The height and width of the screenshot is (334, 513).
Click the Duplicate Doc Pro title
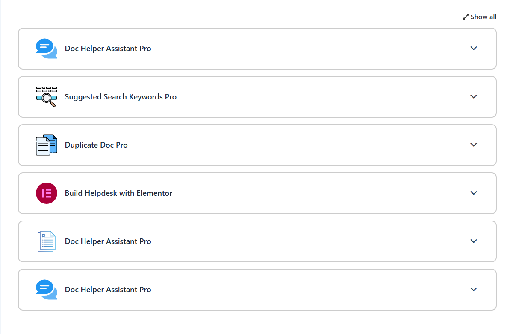[x=96, y=145]
